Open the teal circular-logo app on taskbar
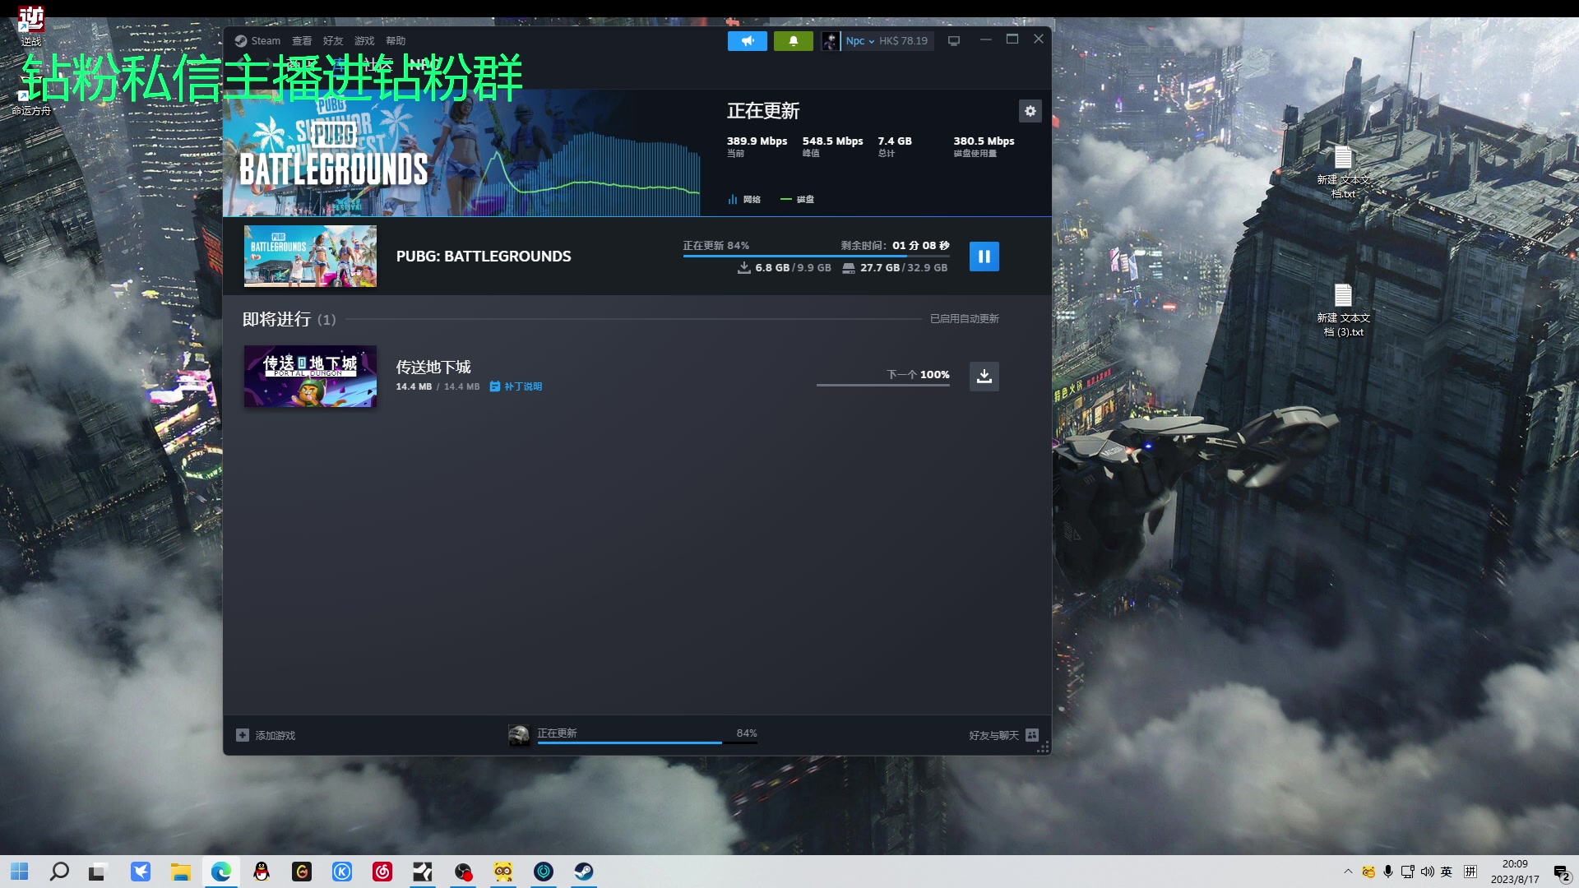 [x=544, y=872]
